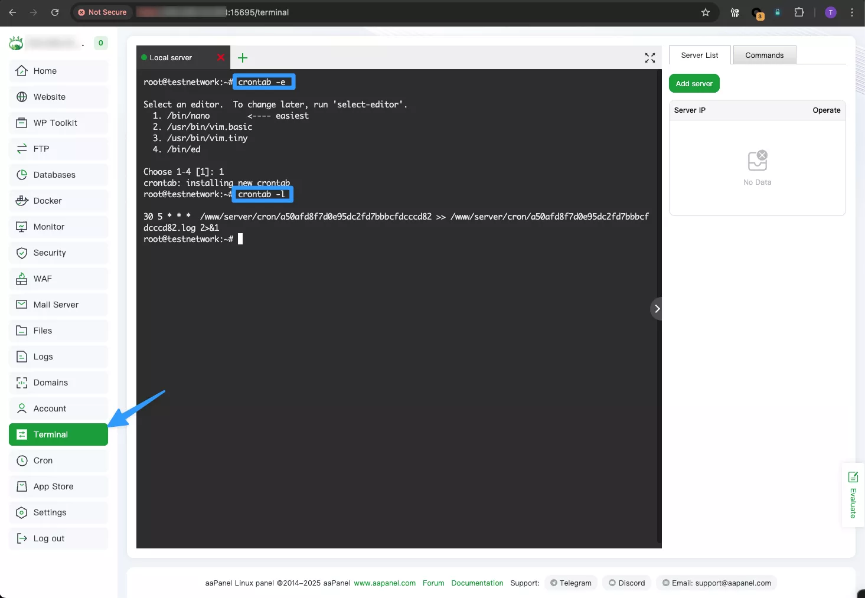Open the WAF firewall page

point(58,279)
